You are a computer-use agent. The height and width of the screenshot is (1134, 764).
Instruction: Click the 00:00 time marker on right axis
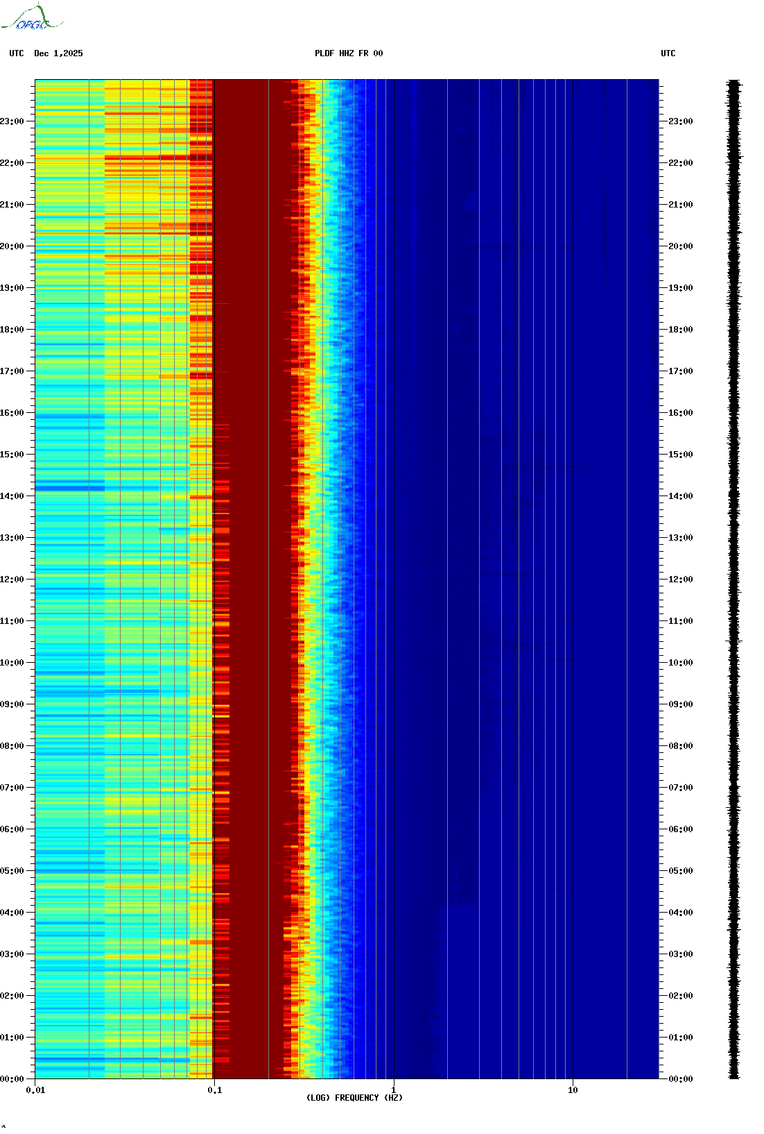[x=680, y=1079]
